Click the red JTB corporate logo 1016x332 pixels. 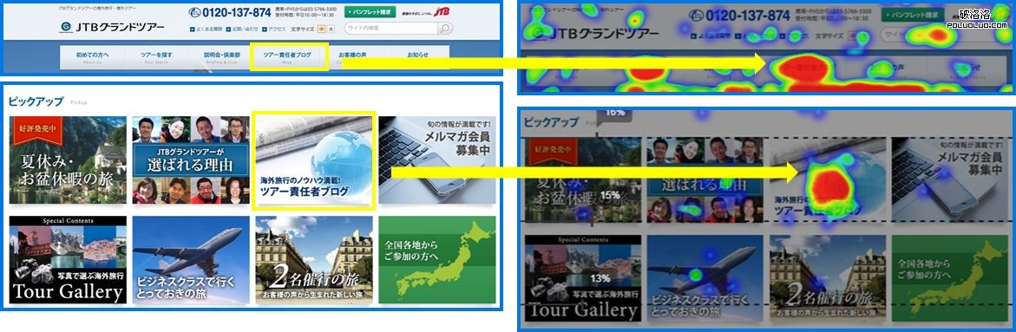442,11
